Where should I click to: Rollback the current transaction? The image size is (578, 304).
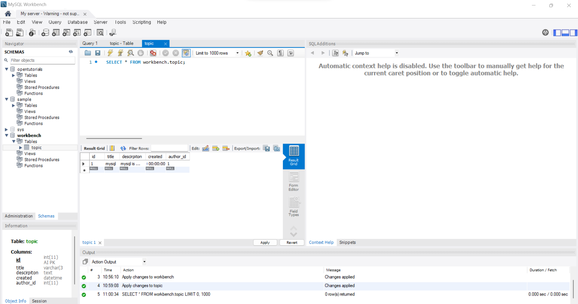point(176,53)
